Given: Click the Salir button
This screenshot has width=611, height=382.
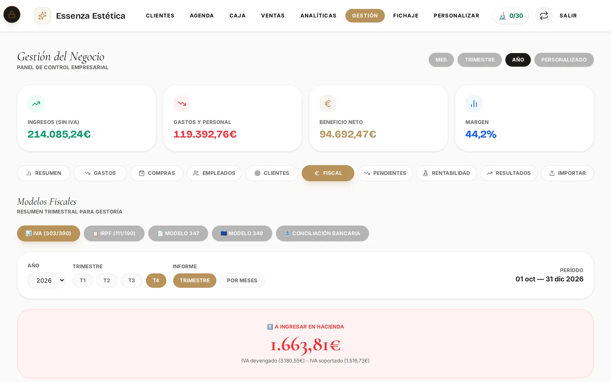Looking at the screenshot, I should pyautogui.click(x=568, y=16).
